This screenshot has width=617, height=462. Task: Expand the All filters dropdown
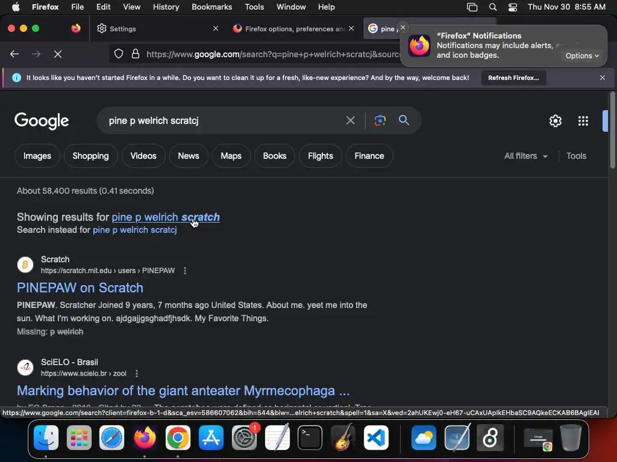[x=525, y=156]
